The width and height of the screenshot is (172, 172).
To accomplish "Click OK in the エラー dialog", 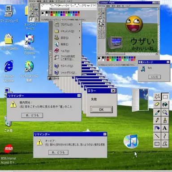I will point(101,109).
